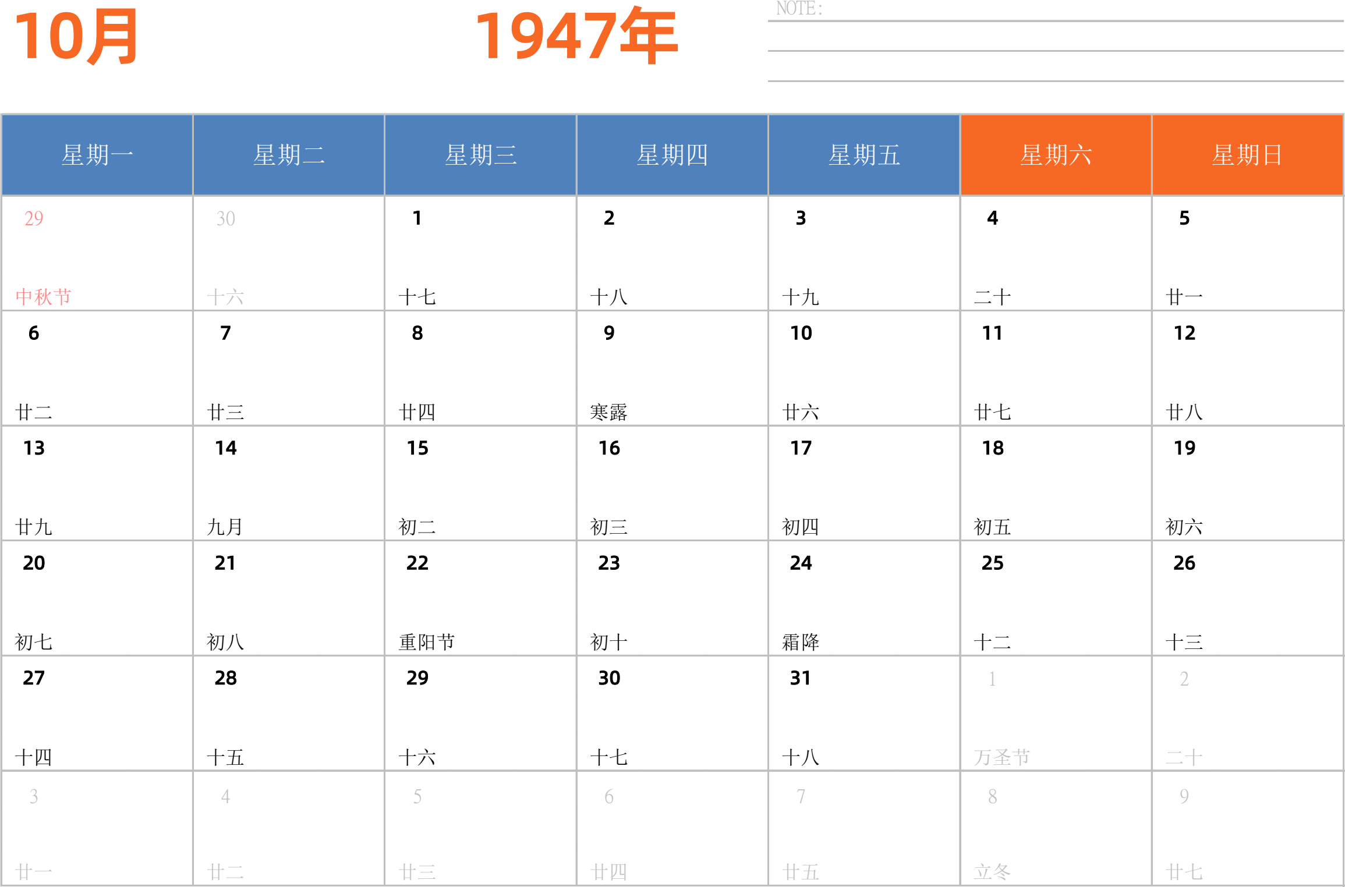Select the 星期四 column header
This screenshot has width=1345, height=887.
coord(672,155)
